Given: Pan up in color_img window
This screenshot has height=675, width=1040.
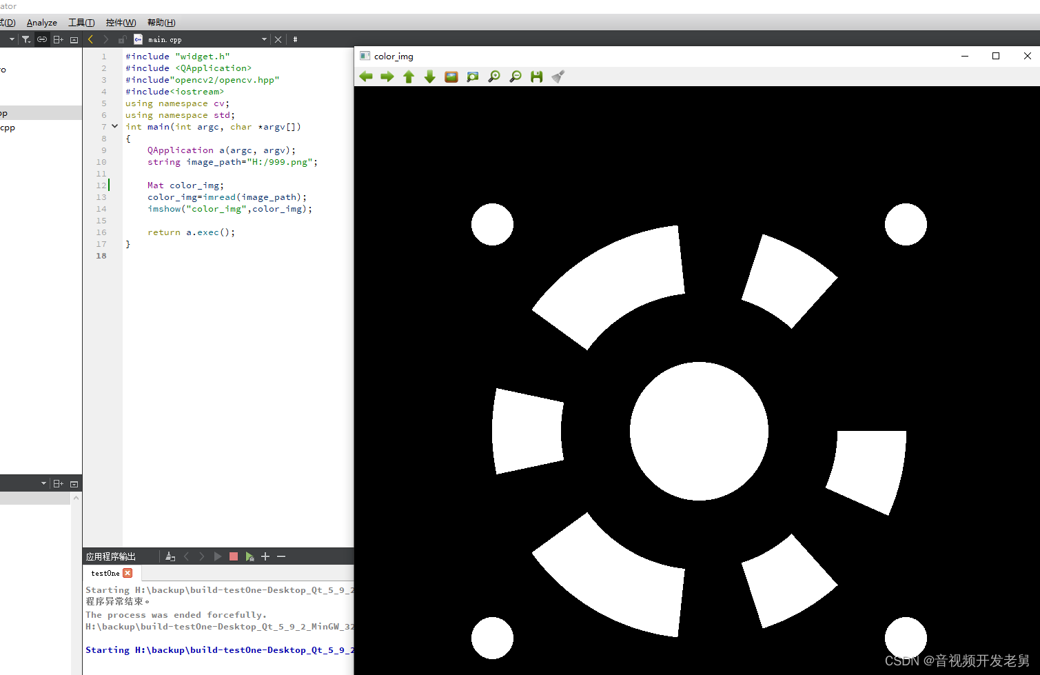Looking at the screenshot, I should (409, 77).
